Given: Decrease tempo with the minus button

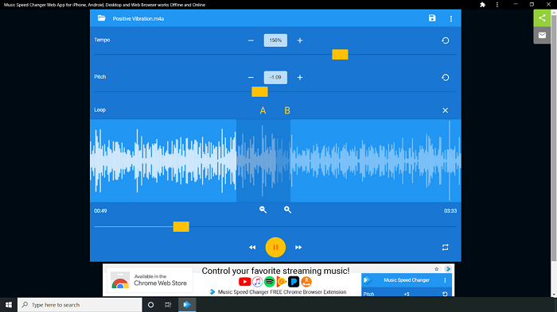Looking at the screenshot, I should tap(251, 40).
